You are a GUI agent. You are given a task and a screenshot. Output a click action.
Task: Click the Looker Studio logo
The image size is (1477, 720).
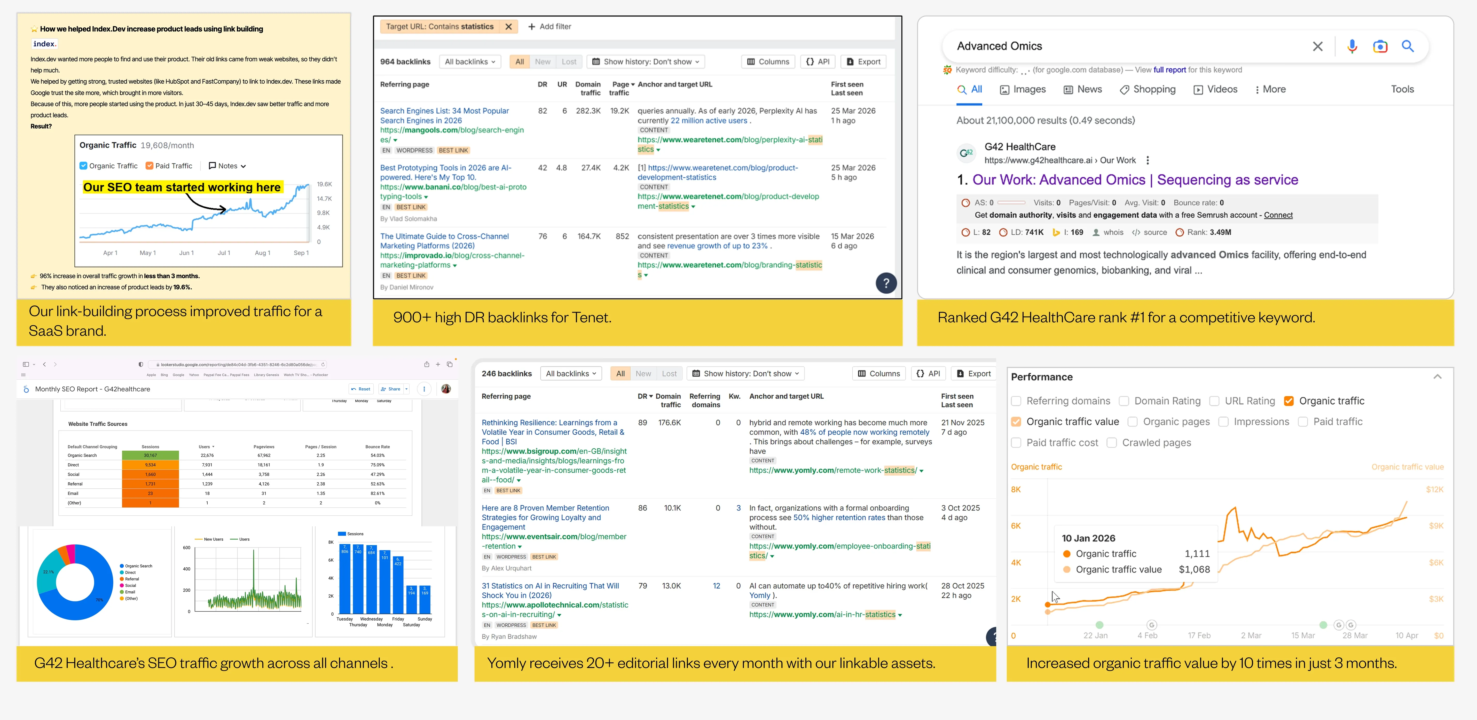pos(26,389)
